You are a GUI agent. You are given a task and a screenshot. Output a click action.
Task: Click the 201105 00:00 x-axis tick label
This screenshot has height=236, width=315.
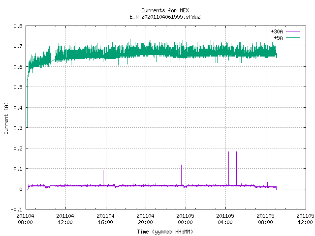coord(185,219)
